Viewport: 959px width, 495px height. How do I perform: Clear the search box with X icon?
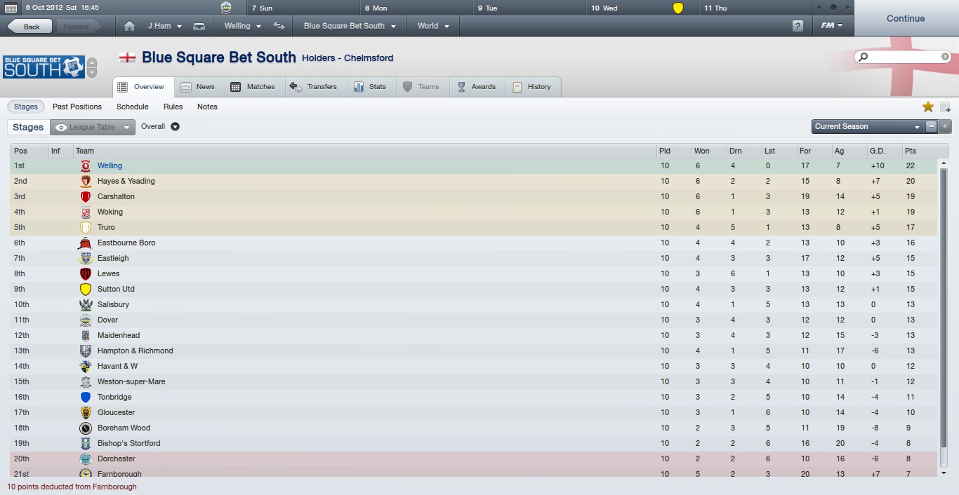(x=945, y=57)
